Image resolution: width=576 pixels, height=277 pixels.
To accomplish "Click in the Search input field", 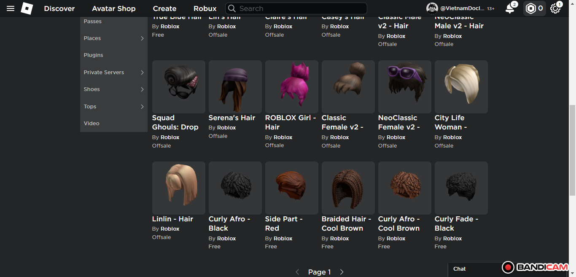I will point(299,8).
